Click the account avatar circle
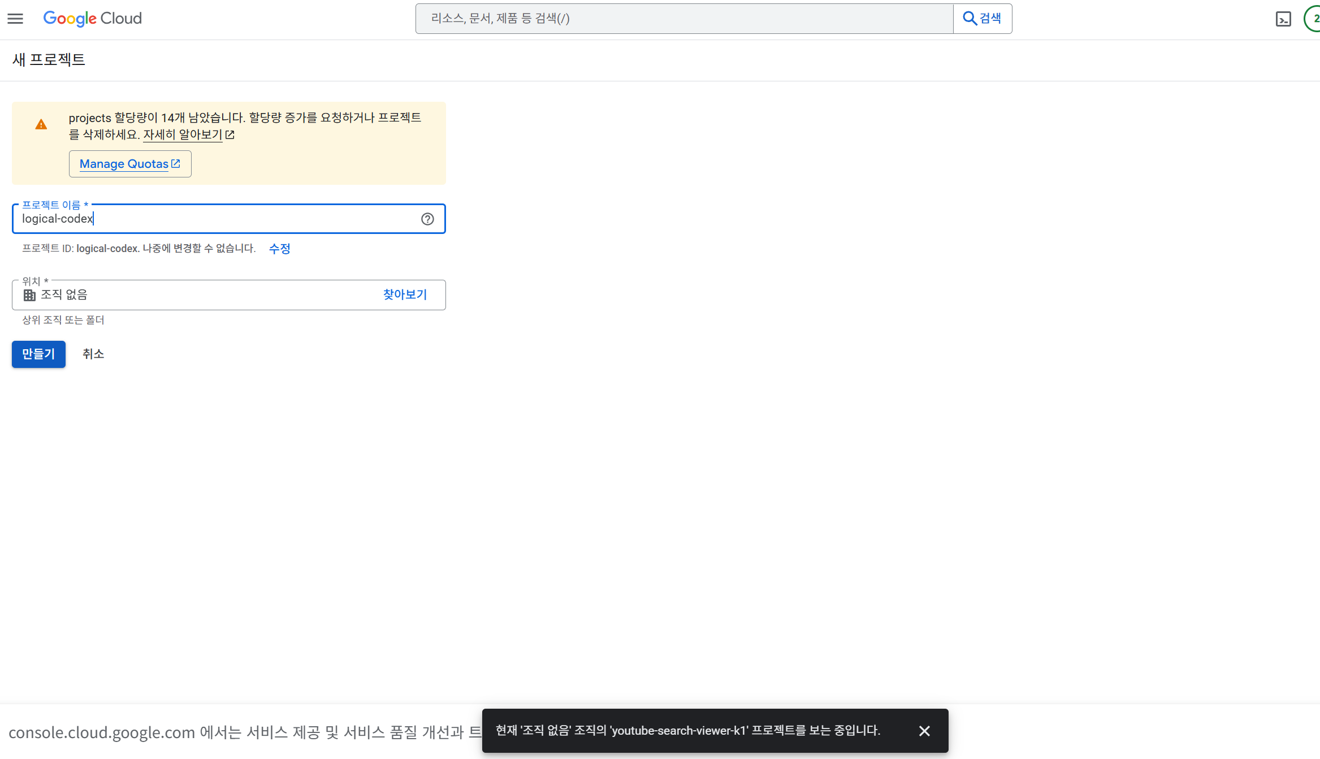Viewport: 1320px width, 759px height. coord(1313,19)
